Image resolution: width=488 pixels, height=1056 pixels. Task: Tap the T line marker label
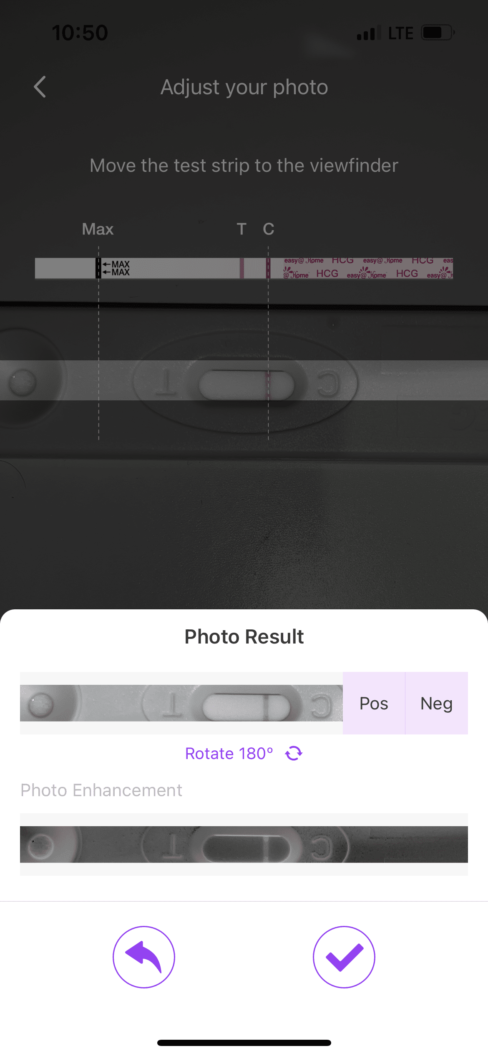(241, 229)
